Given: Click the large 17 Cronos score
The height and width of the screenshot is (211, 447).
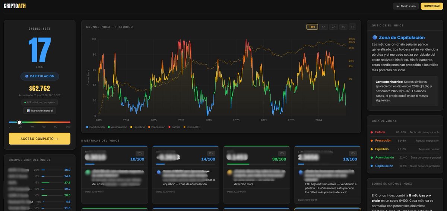Looking at the screenshot, I should [x=39, y=50].
